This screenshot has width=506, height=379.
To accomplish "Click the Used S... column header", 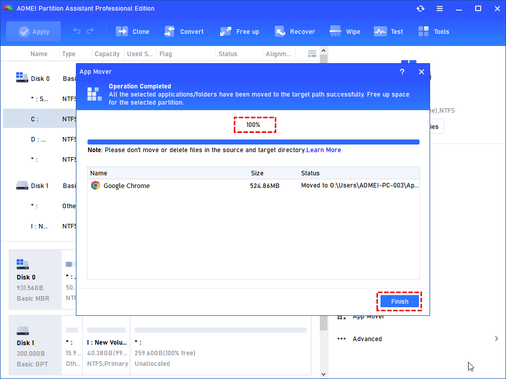I will point(140,54).
